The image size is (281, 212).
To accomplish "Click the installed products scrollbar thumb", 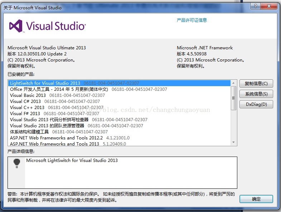I will [233, 98].
